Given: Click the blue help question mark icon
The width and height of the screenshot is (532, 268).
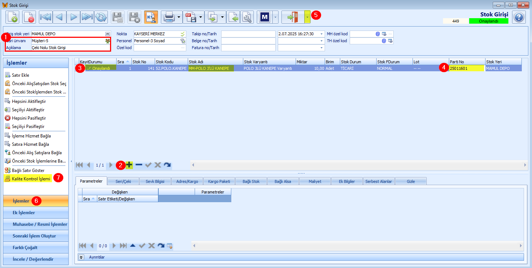Looking at the screenshot, I should [519, 17].
